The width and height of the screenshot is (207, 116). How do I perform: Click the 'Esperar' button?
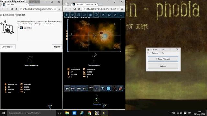pos(57,47)
